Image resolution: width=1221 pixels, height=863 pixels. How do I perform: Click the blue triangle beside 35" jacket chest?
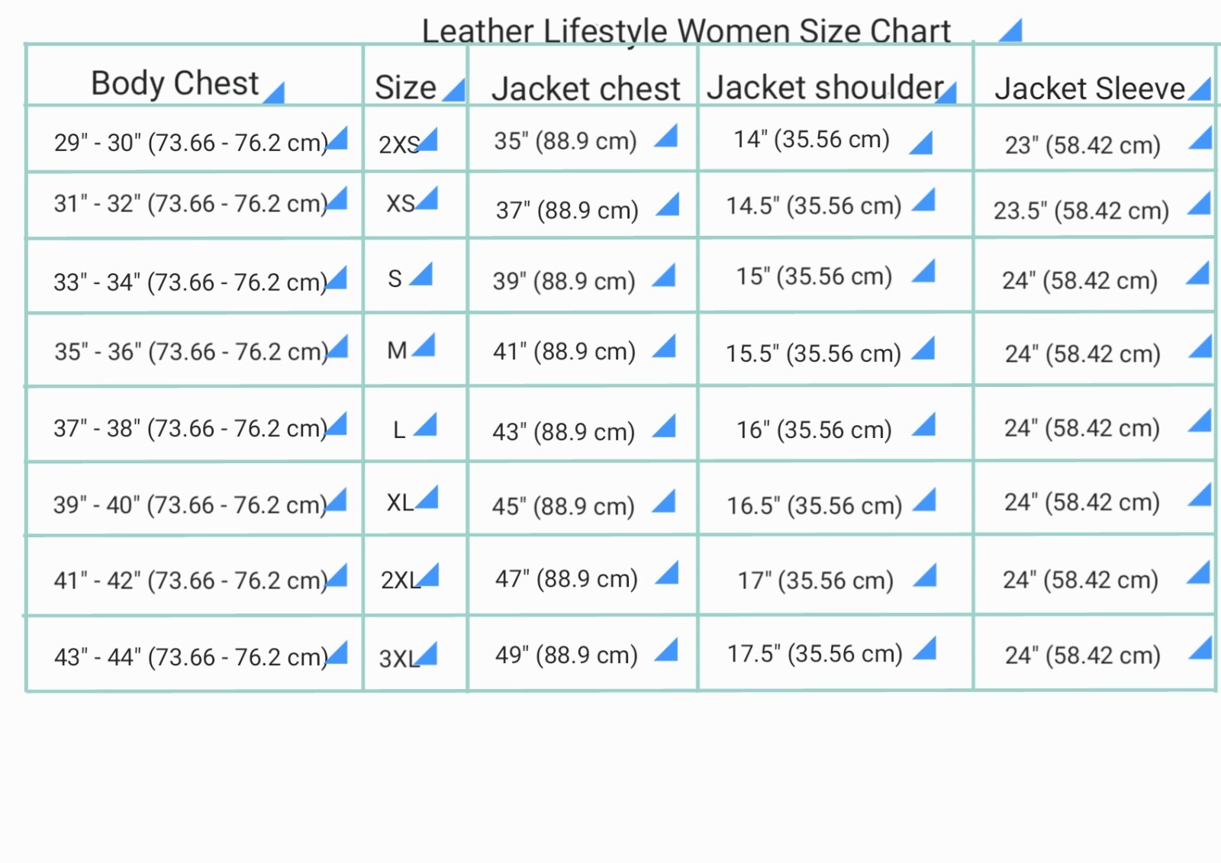point(668,137)
